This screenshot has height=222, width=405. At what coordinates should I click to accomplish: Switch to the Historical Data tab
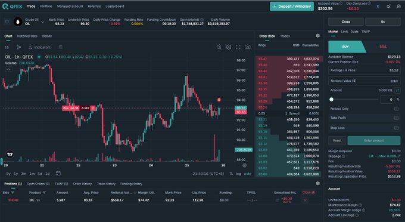tap(27, 36)
